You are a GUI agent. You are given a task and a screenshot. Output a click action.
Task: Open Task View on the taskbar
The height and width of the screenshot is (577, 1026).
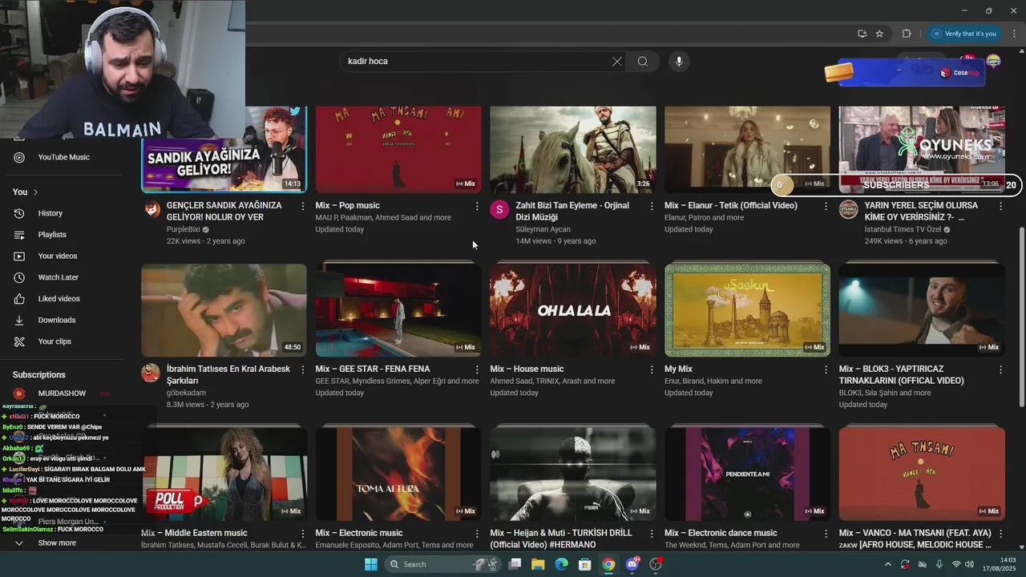(515, 564)
